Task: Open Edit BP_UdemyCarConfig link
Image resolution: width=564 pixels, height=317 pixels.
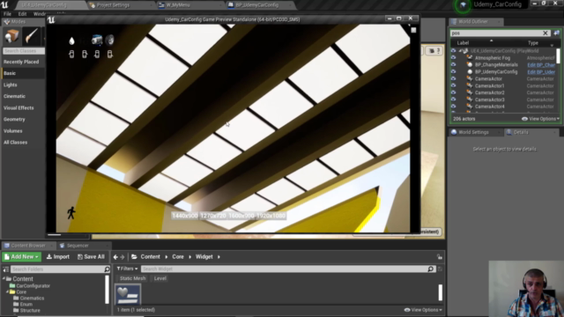Action: (541, 72)
